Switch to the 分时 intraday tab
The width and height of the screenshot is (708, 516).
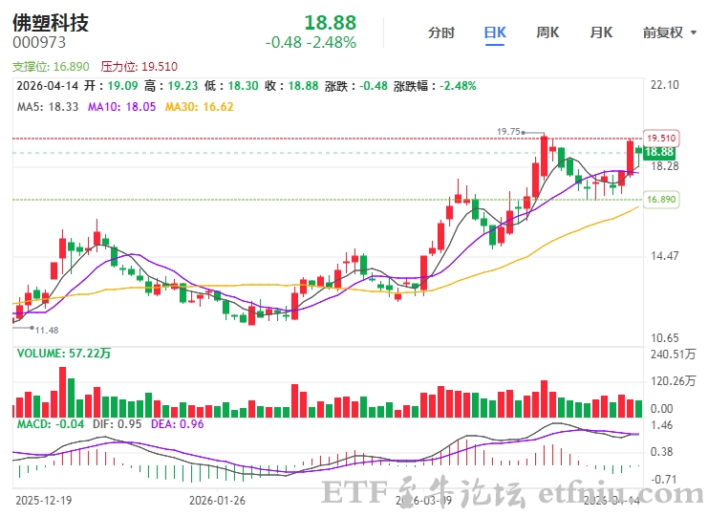(441, 32)
